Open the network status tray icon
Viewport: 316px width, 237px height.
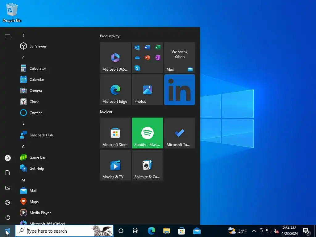point(269,231)
